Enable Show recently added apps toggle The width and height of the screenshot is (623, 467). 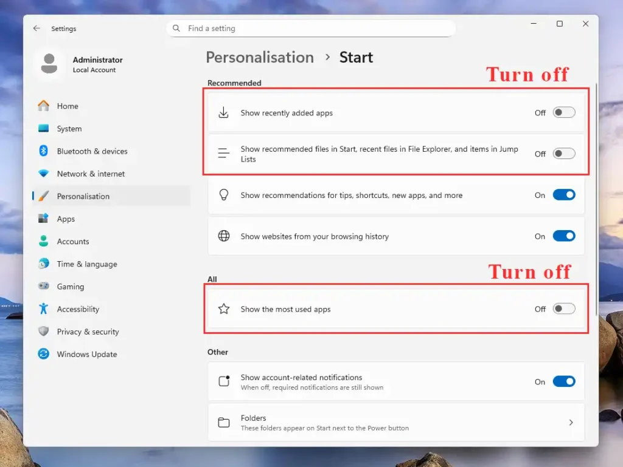[x=563, y=113]
